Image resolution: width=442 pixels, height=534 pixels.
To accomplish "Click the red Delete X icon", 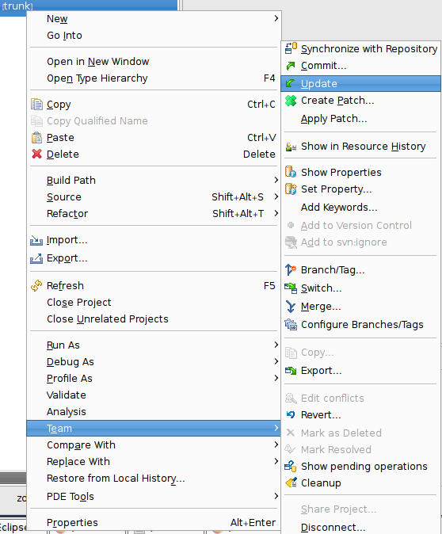I will [x=36, y=154].
